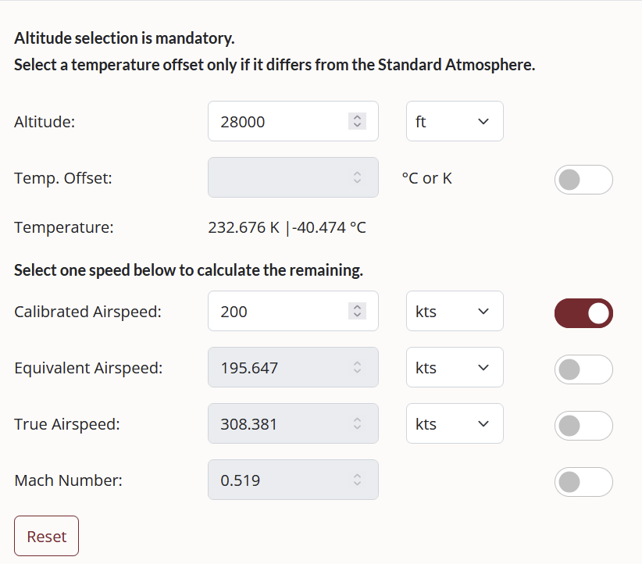Enable the Mach Number toggle
642x564 pixels.
(x=583, y=482)
